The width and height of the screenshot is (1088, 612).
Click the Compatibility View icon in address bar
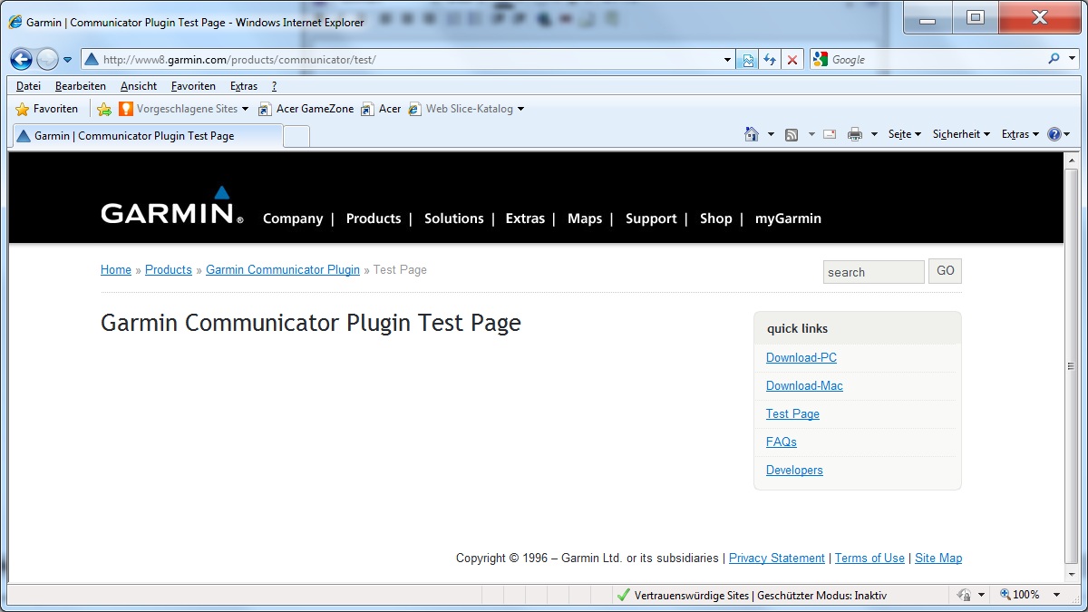(747, 60)
